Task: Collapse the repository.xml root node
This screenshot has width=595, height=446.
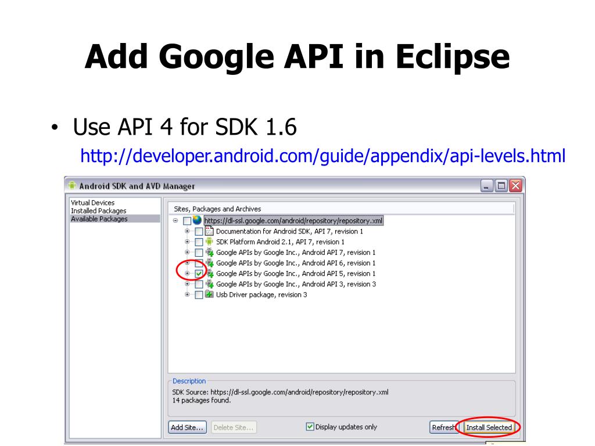Action: point(175,220)
